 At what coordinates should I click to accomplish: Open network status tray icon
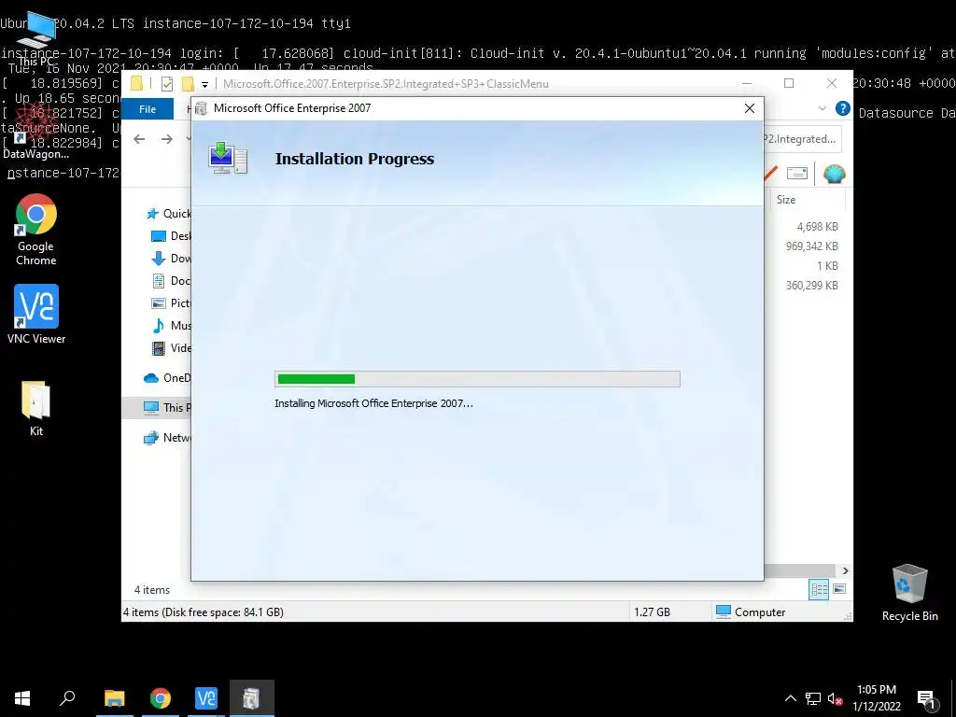tap(813, 698)
